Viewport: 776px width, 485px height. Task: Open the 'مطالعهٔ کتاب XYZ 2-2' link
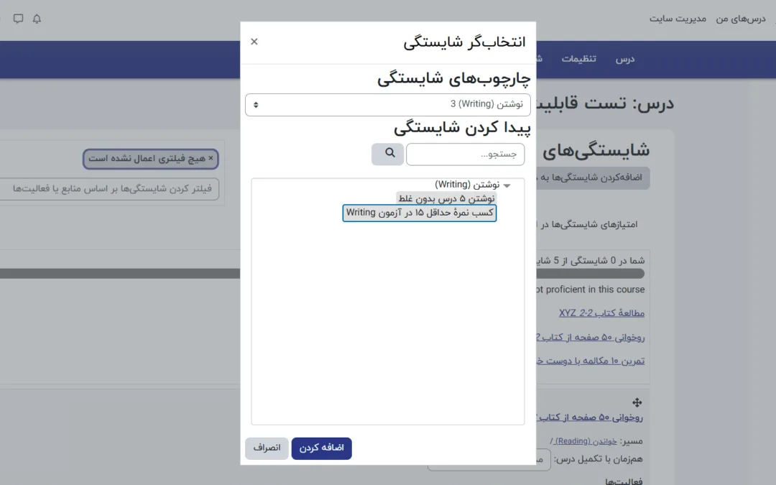tap(601, 313)
